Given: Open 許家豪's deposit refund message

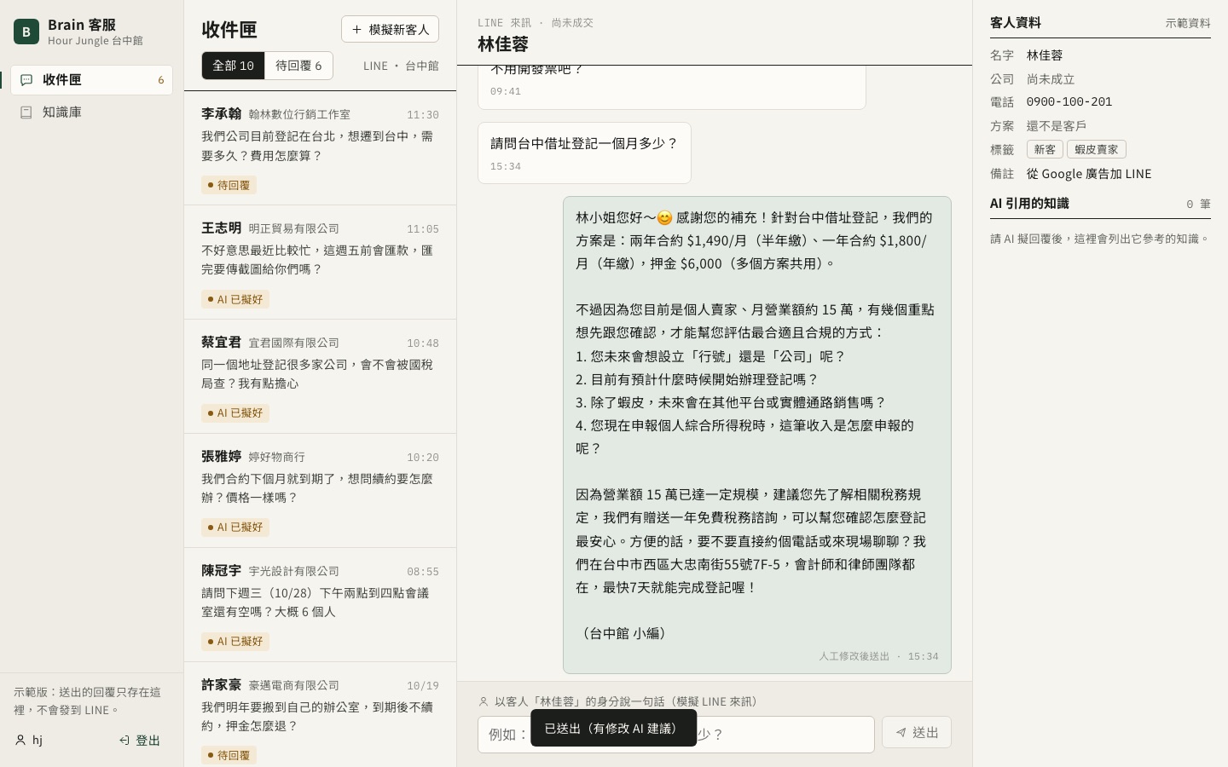Looking at the screenshot, I should coord(320,714).
